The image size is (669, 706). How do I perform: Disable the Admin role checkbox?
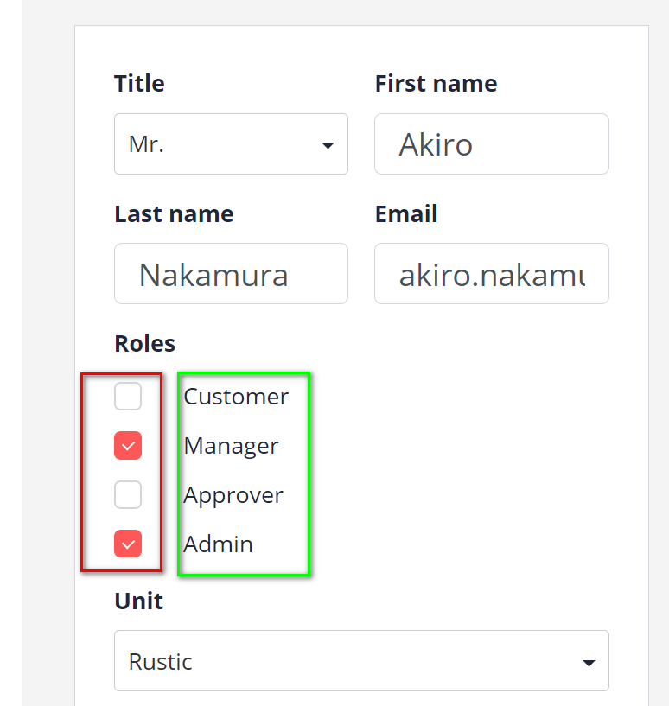coord(127,544)
